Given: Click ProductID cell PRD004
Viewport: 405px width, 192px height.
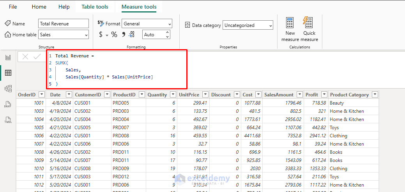Looking at the screenshot, I should pyautogui.click(x=129, y=119).
